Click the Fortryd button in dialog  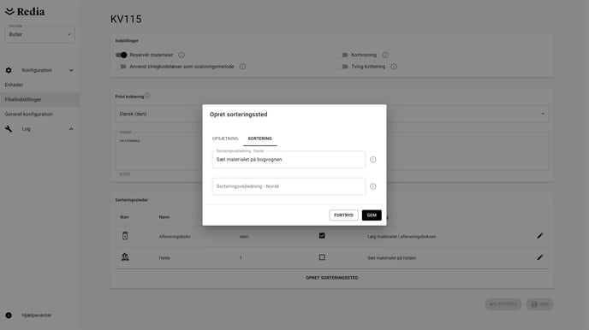click(x=343, y=215)
